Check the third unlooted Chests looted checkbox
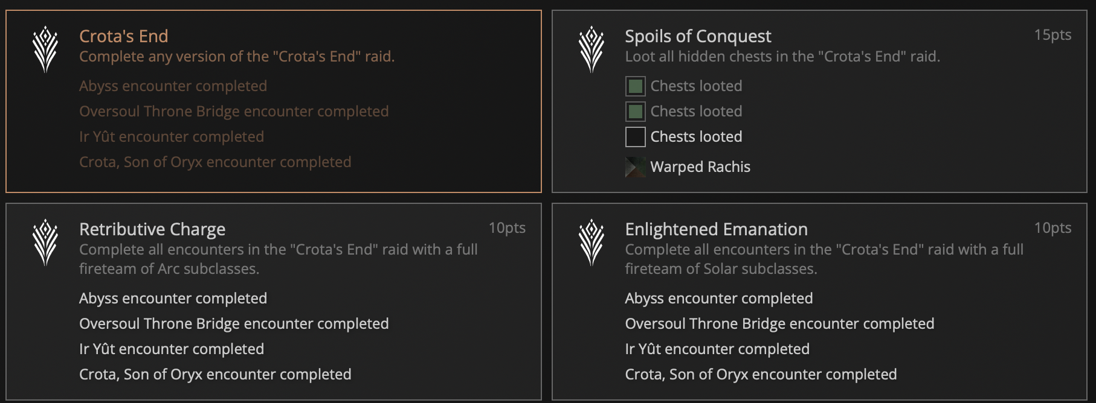 (x=636, y=136)
